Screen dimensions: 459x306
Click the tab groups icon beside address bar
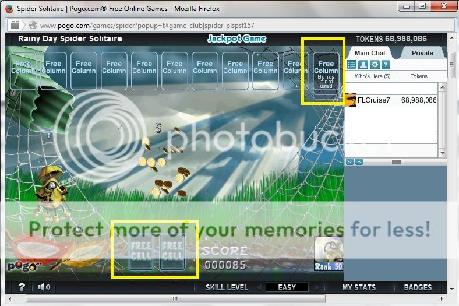pyautogui.click(x=15, y=25)
